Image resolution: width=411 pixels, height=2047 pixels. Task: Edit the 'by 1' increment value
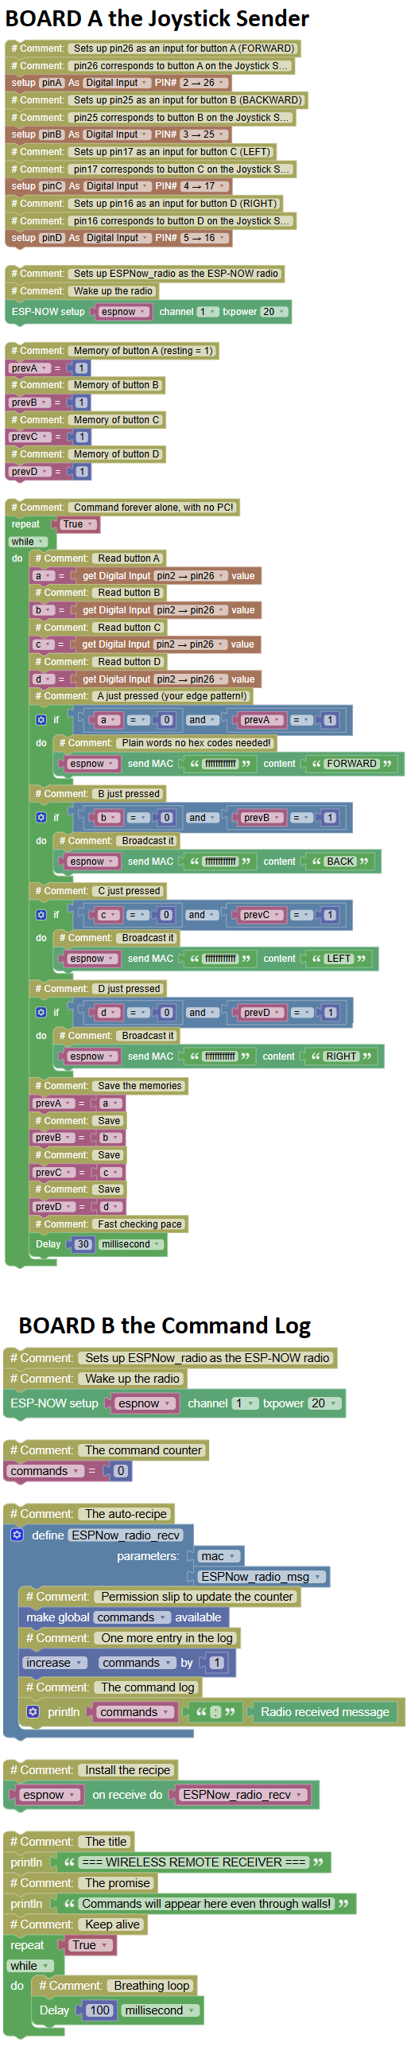pyautogui.click(x=217, y=1662)
